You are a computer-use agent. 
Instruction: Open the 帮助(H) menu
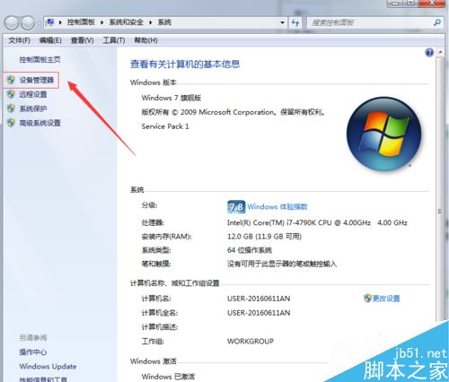[x=145, y=40]
